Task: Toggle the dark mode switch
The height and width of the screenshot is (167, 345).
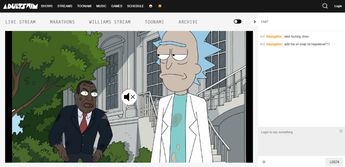Action: pyautogui.click(x=237, y=22)
